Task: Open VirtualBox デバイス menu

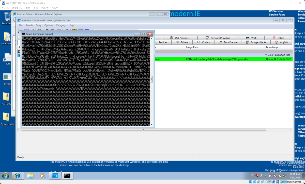Action: 45,8
